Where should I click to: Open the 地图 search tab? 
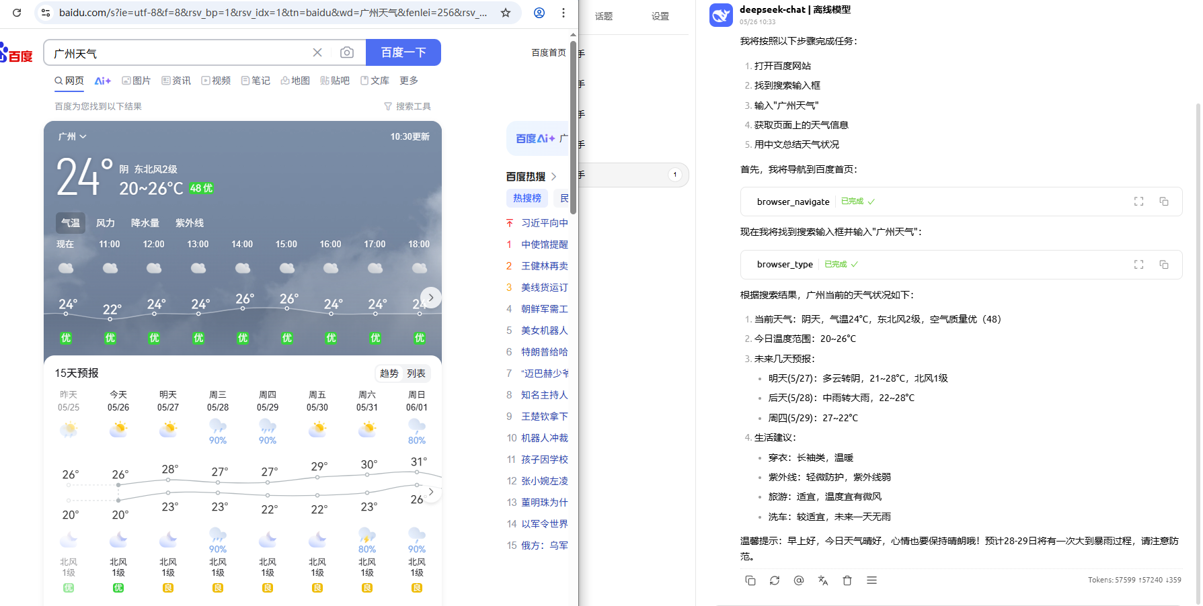pos(295,81)
